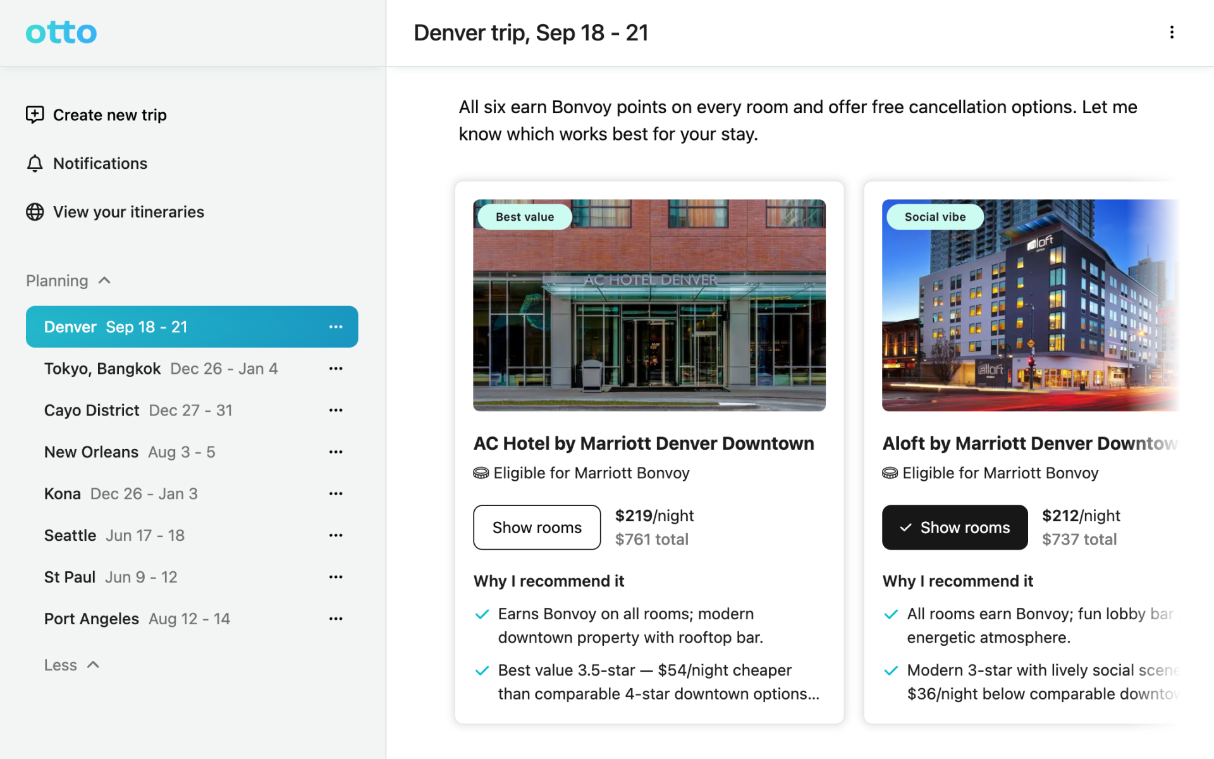Click the Best value badge

pyautogui.click(x=525, y=217)
